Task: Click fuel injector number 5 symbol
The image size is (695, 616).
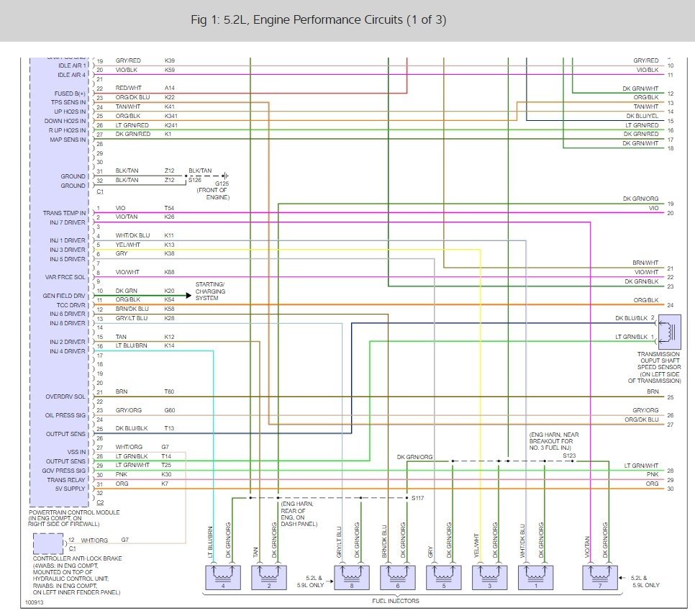Action: click(x=444, y=577)
